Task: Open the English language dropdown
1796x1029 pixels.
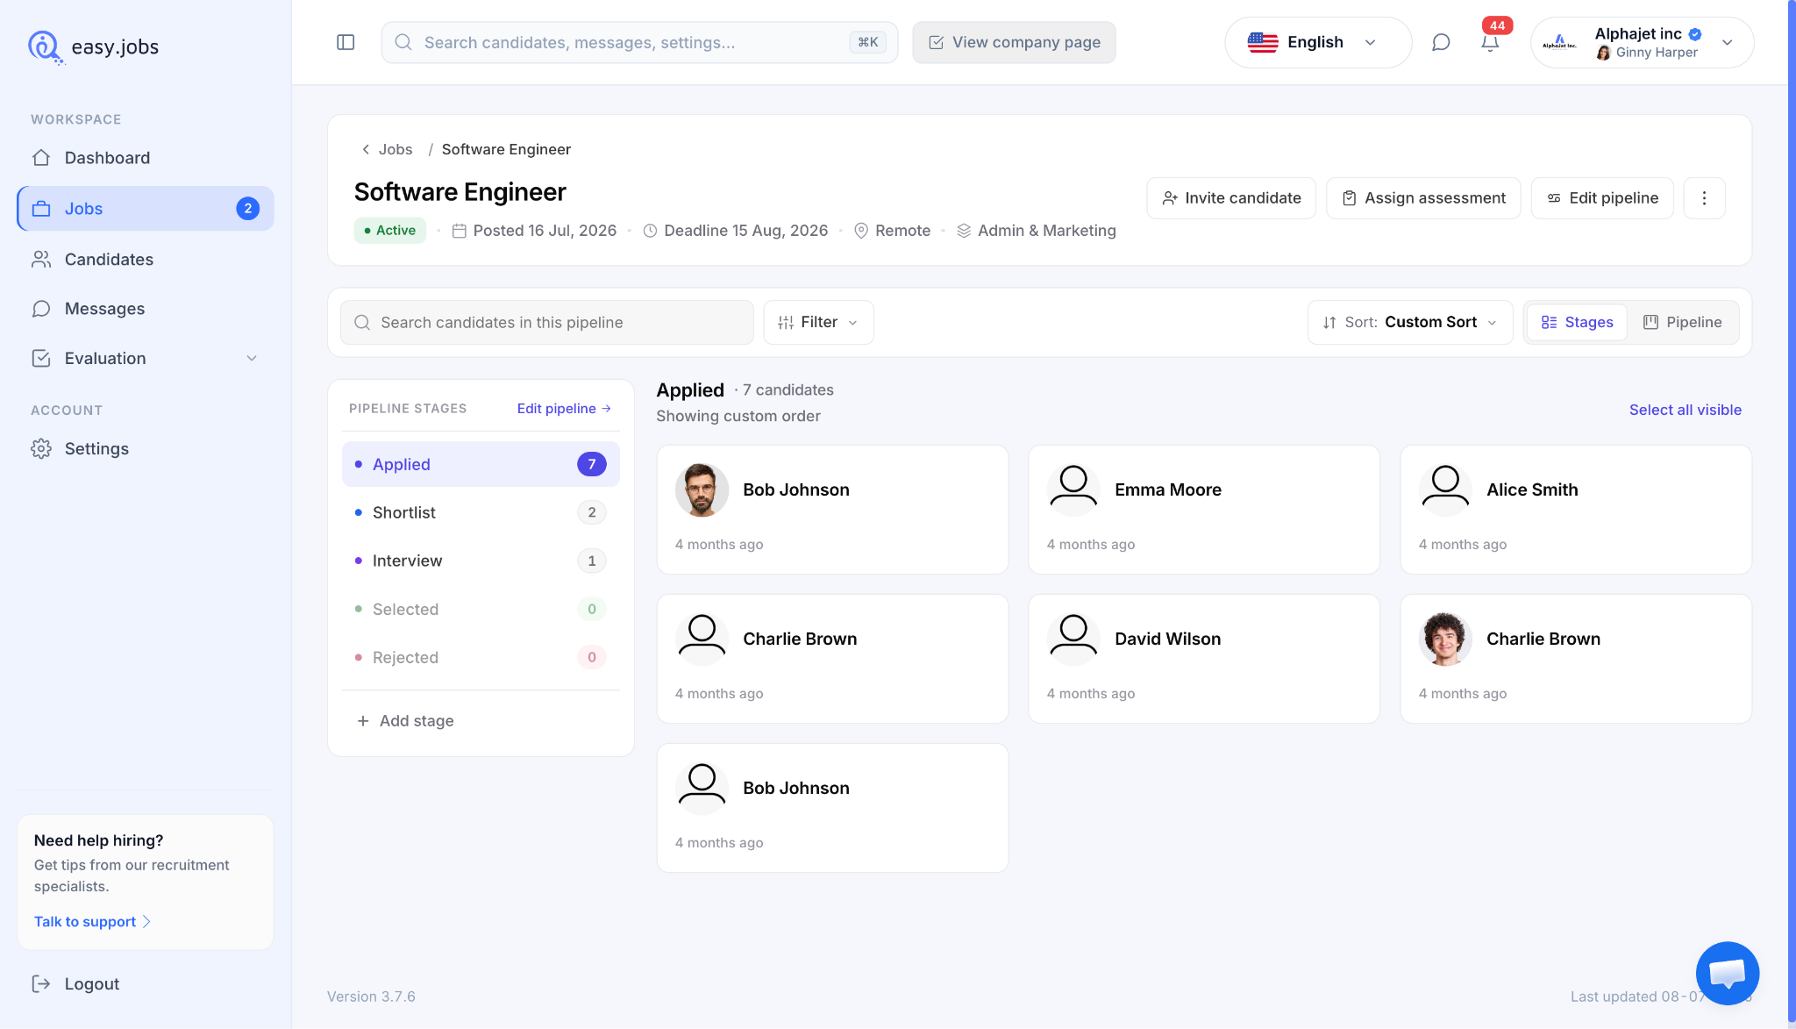Action: coord(1318,42)
